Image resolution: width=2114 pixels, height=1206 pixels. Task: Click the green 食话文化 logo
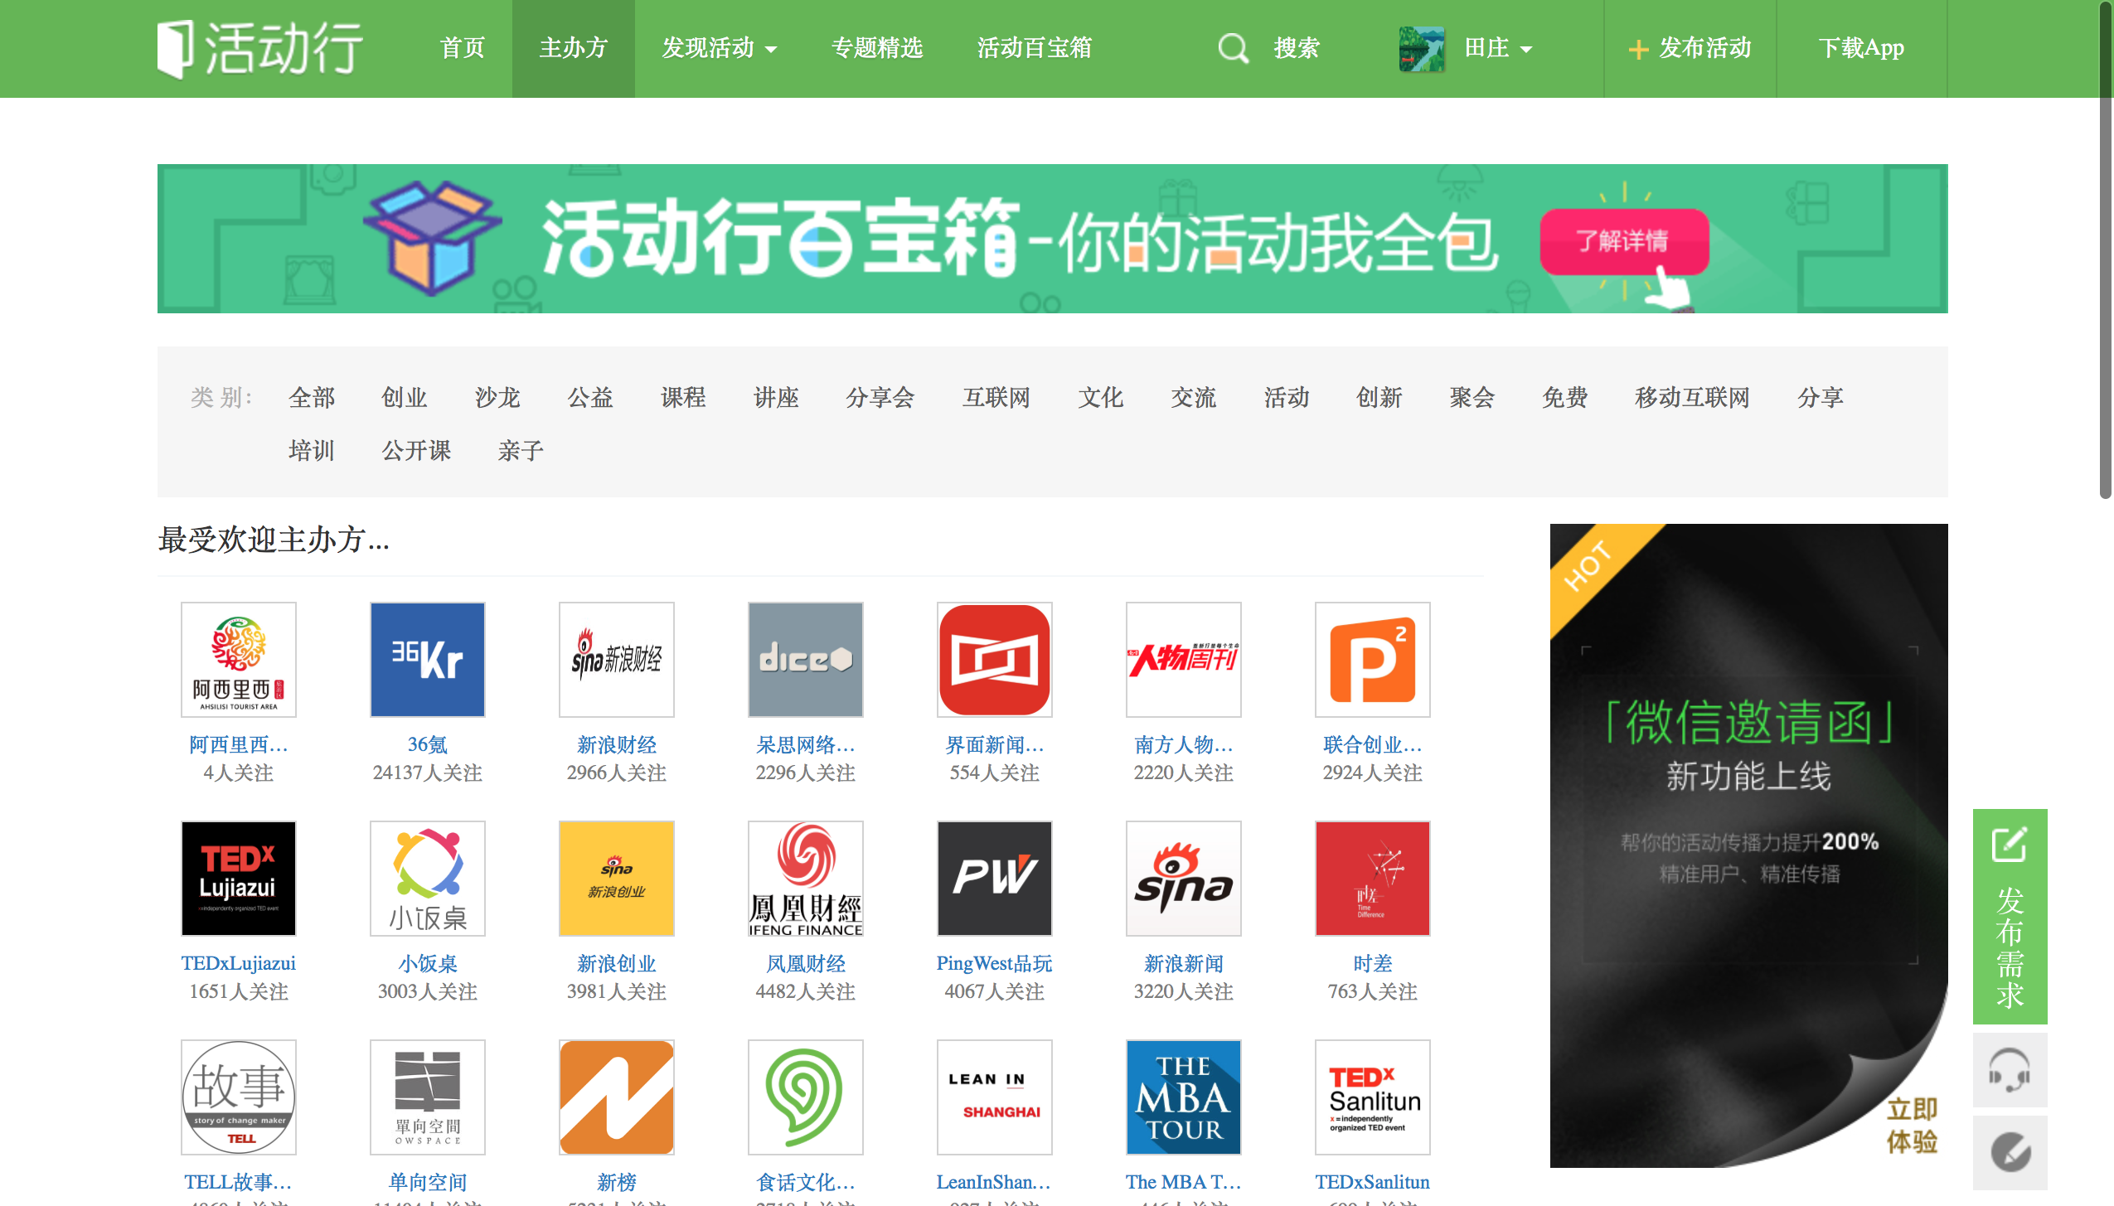(806, 1097)
